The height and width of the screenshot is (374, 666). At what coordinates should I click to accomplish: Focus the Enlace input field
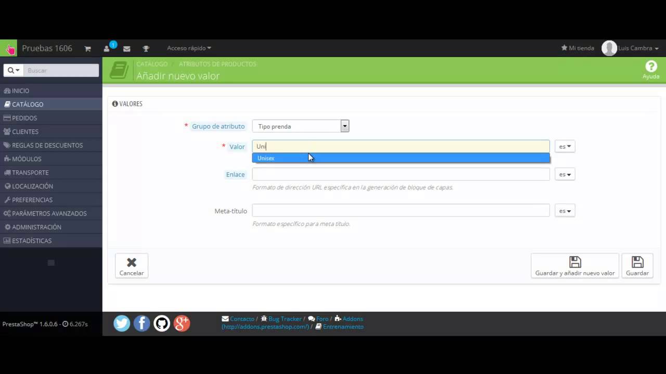pyautogui.click(x=401, y=175)
